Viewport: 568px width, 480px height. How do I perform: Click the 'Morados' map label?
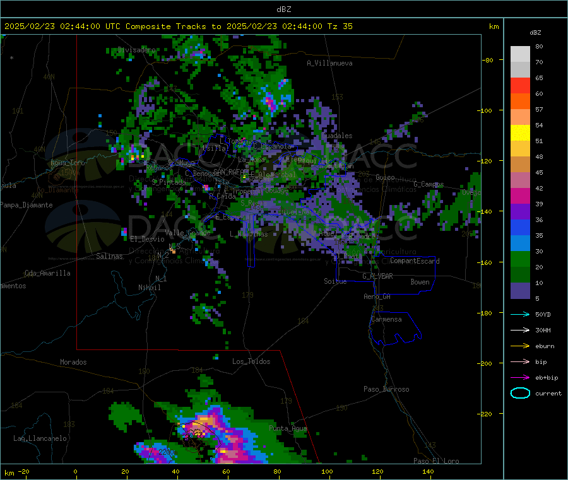pos(73,362)
